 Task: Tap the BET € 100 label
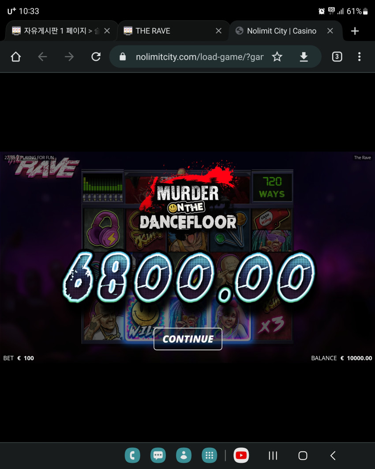[x=19, y=358]
